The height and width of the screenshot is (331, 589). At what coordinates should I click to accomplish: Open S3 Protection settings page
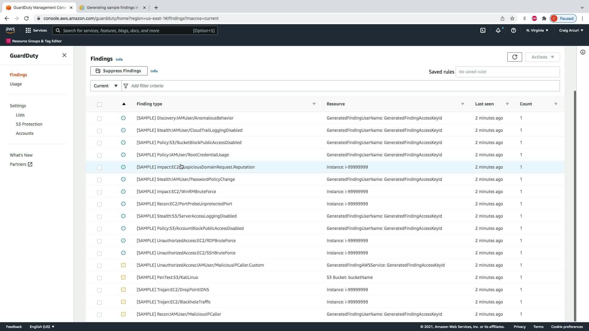pyautogui.click(x=29, y=124)
